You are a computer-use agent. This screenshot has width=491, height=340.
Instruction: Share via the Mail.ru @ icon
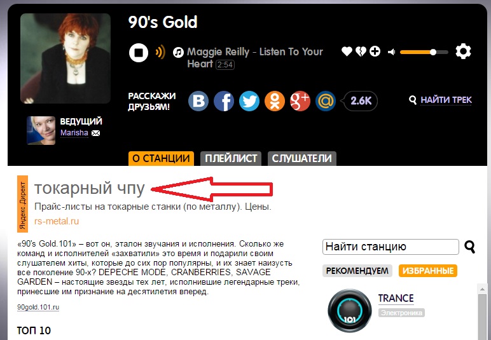(326, 101)
